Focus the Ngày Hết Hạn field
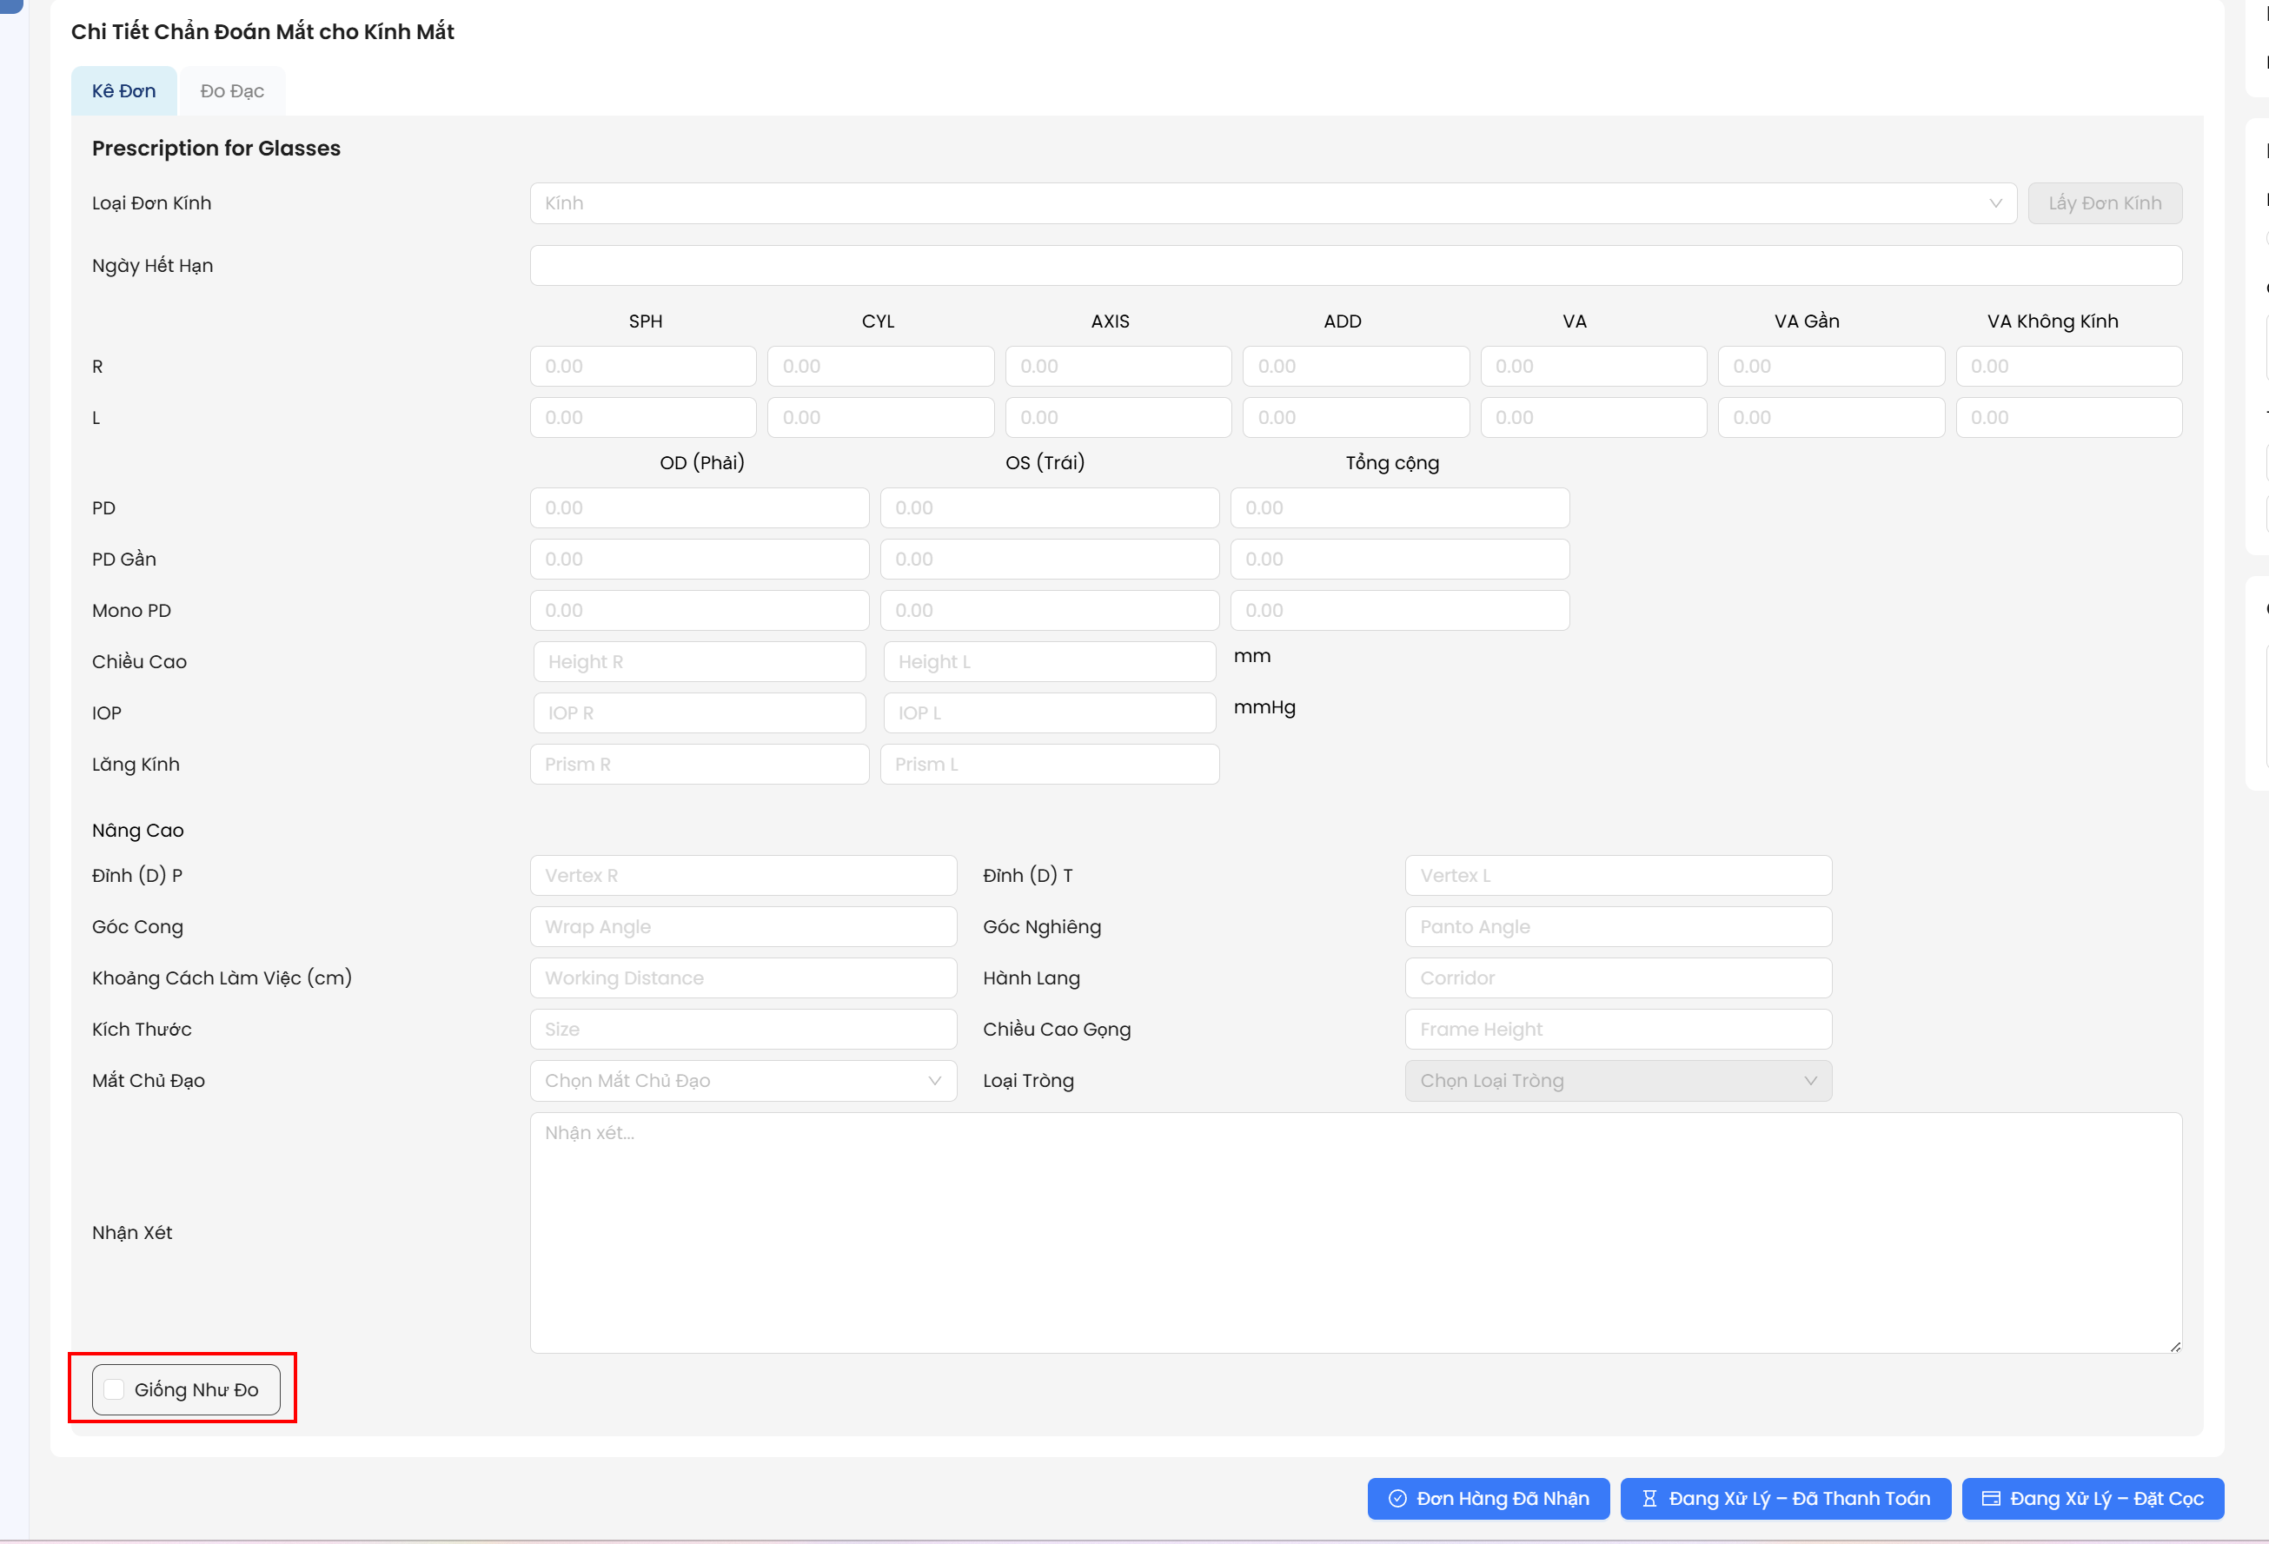This screenshot has height=1544, width=2269. [1357, 266]
